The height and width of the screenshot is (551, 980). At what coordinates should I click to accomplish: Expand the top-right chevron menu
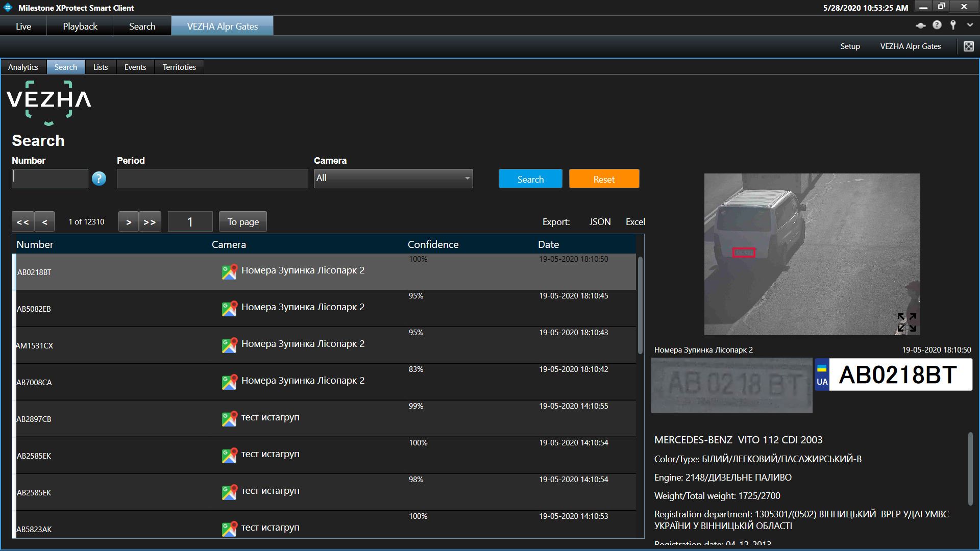(x=969, y=25)
